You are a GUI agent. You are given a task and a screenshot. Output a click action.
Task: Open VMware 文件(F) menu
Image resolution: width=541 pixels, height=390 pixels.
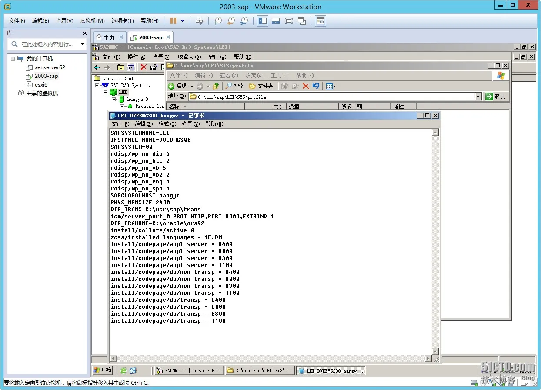pos(17,21)
